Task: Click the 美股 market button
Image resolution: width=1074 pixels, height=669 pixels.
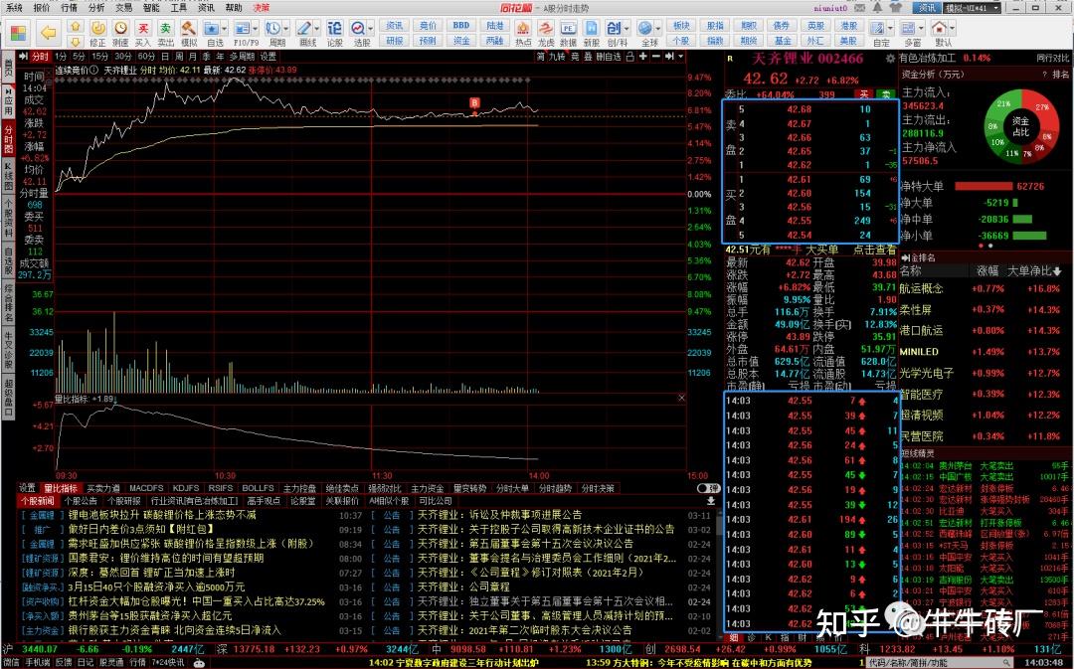Action: (x=848, y=41)
